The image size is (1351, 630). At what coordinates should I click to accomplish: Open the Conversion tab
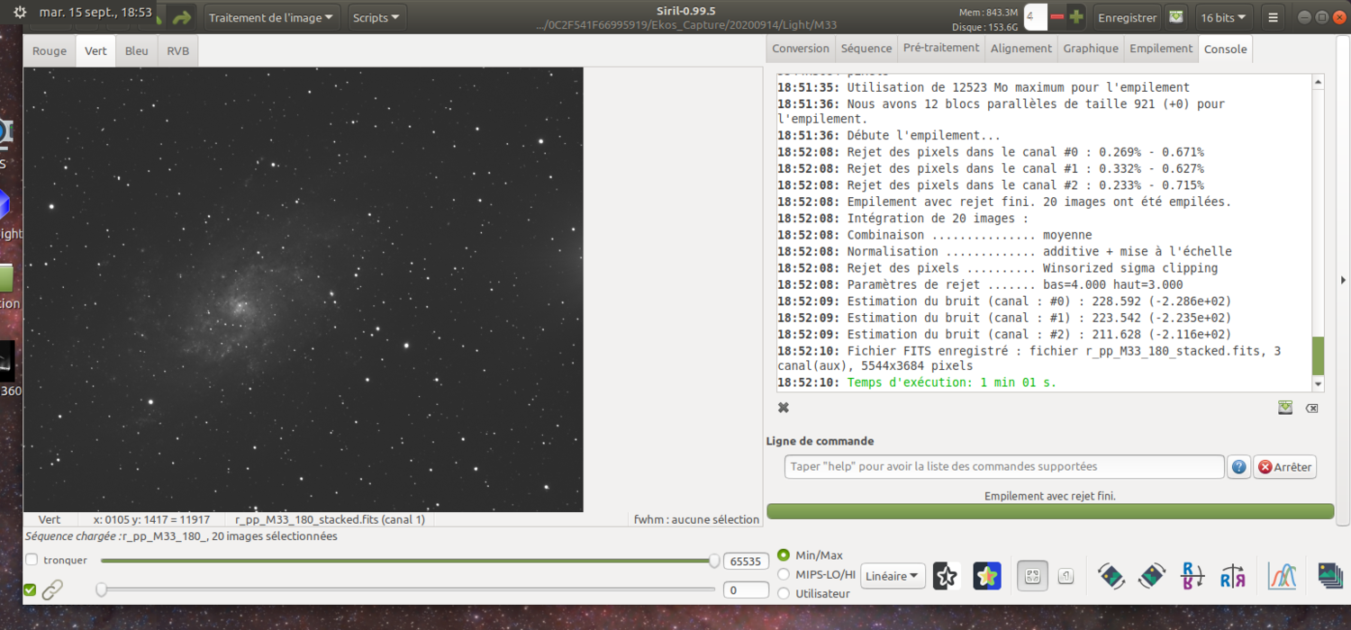[x=801, y=49]
